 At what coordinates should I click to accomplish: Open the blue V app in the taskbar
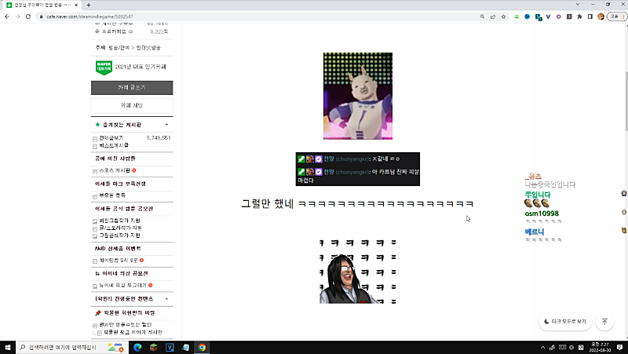click(170, 347)
